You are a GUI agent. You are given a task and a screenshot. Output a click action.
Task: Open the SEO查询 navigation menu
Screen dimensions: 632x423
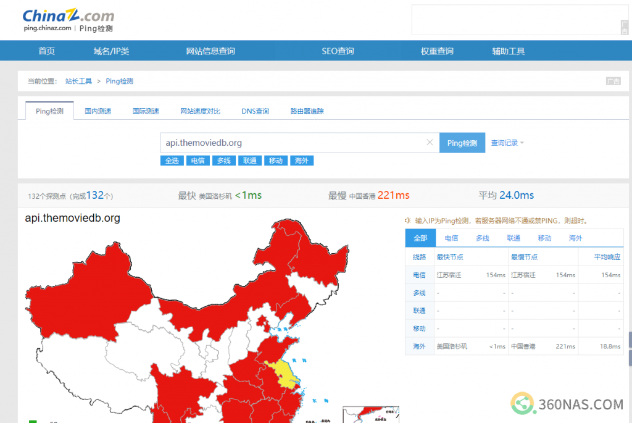tap(338, 51)
